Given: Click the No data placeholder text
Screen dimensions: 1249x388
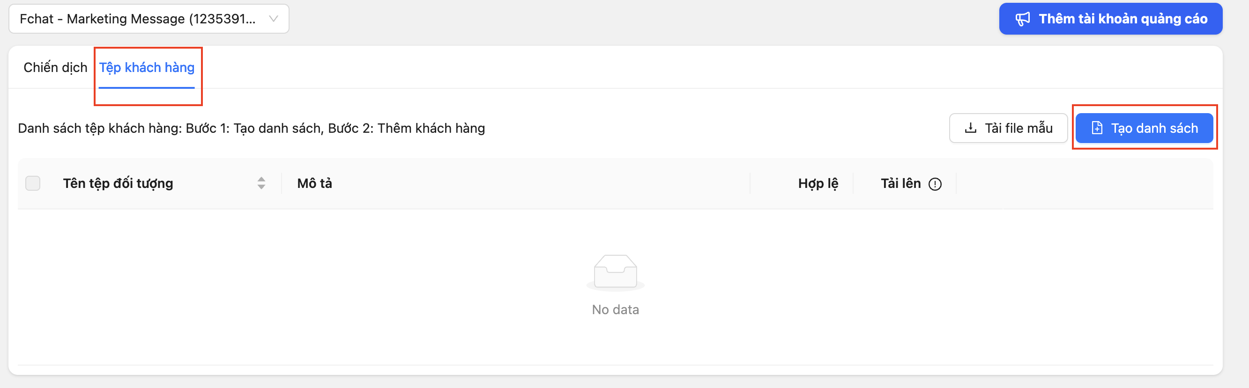Looking at the screenshot, I should point(615,309).
